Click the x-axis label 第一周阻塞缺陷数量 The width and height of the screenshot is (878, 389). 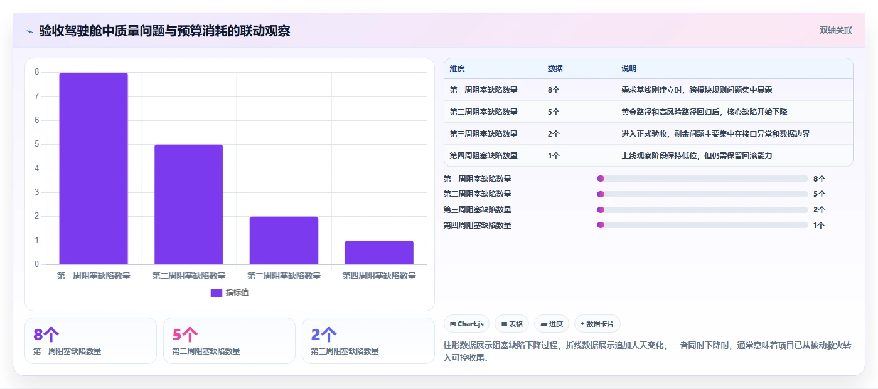(x=94, y=276)
